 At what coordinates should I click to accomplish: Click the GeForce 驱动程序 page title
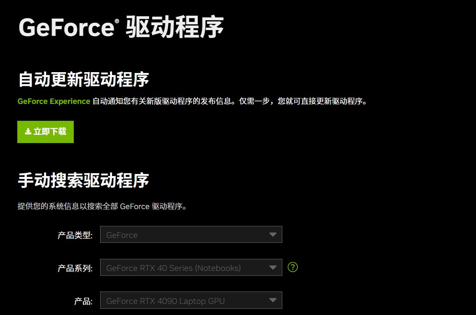pos(121,27)
